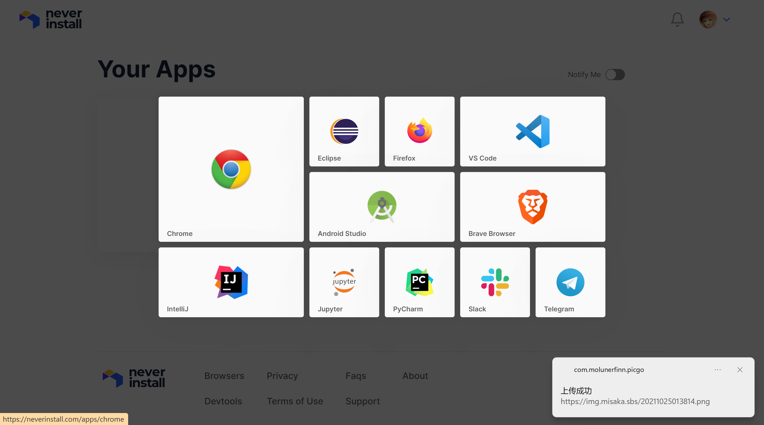The image size is (764, 425).
Task: Launch the VS Code app
Action: point(532,132)
